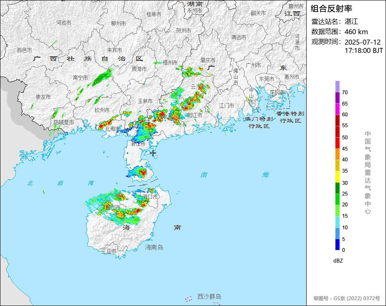Click the 防城港市 map label
The height and width of the screenshot is (306, 386).
tap(64, 122)
